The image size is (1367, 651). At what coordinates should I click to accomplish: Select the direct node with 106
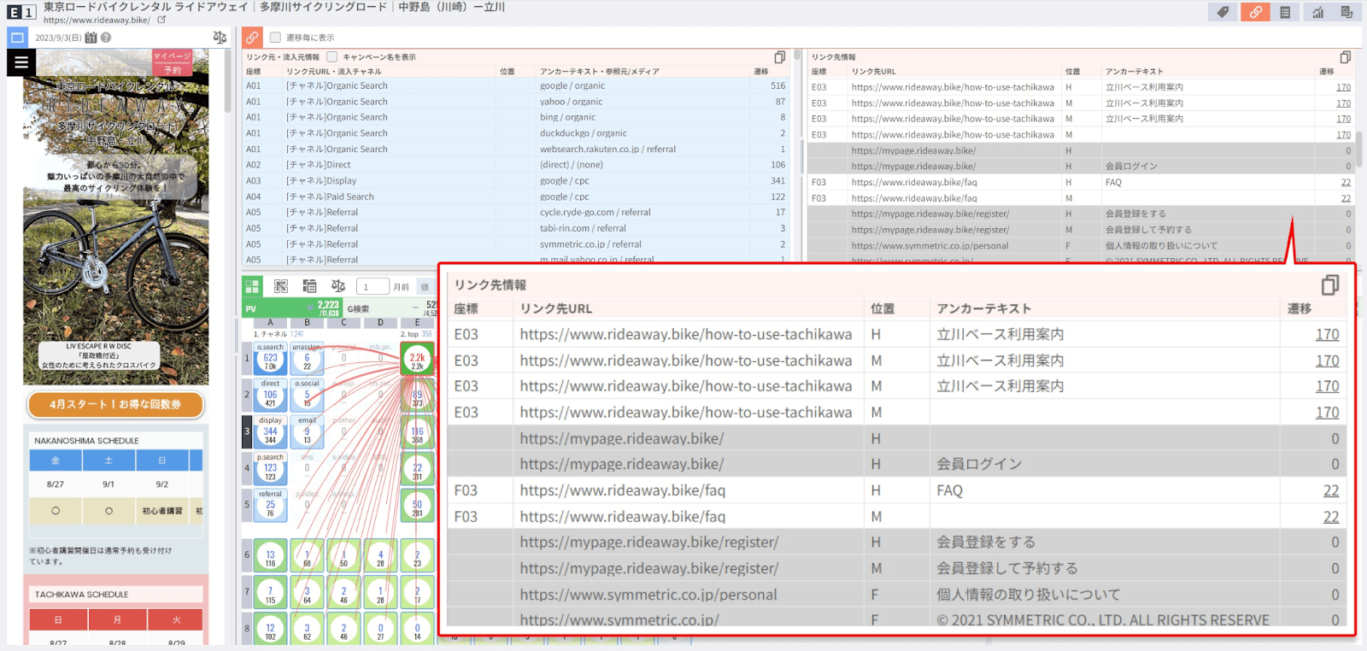coord(271,396)
